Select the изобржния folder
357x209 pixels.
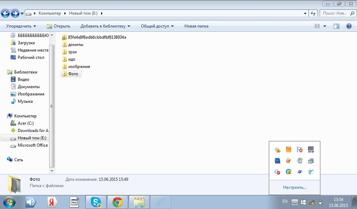78,67
